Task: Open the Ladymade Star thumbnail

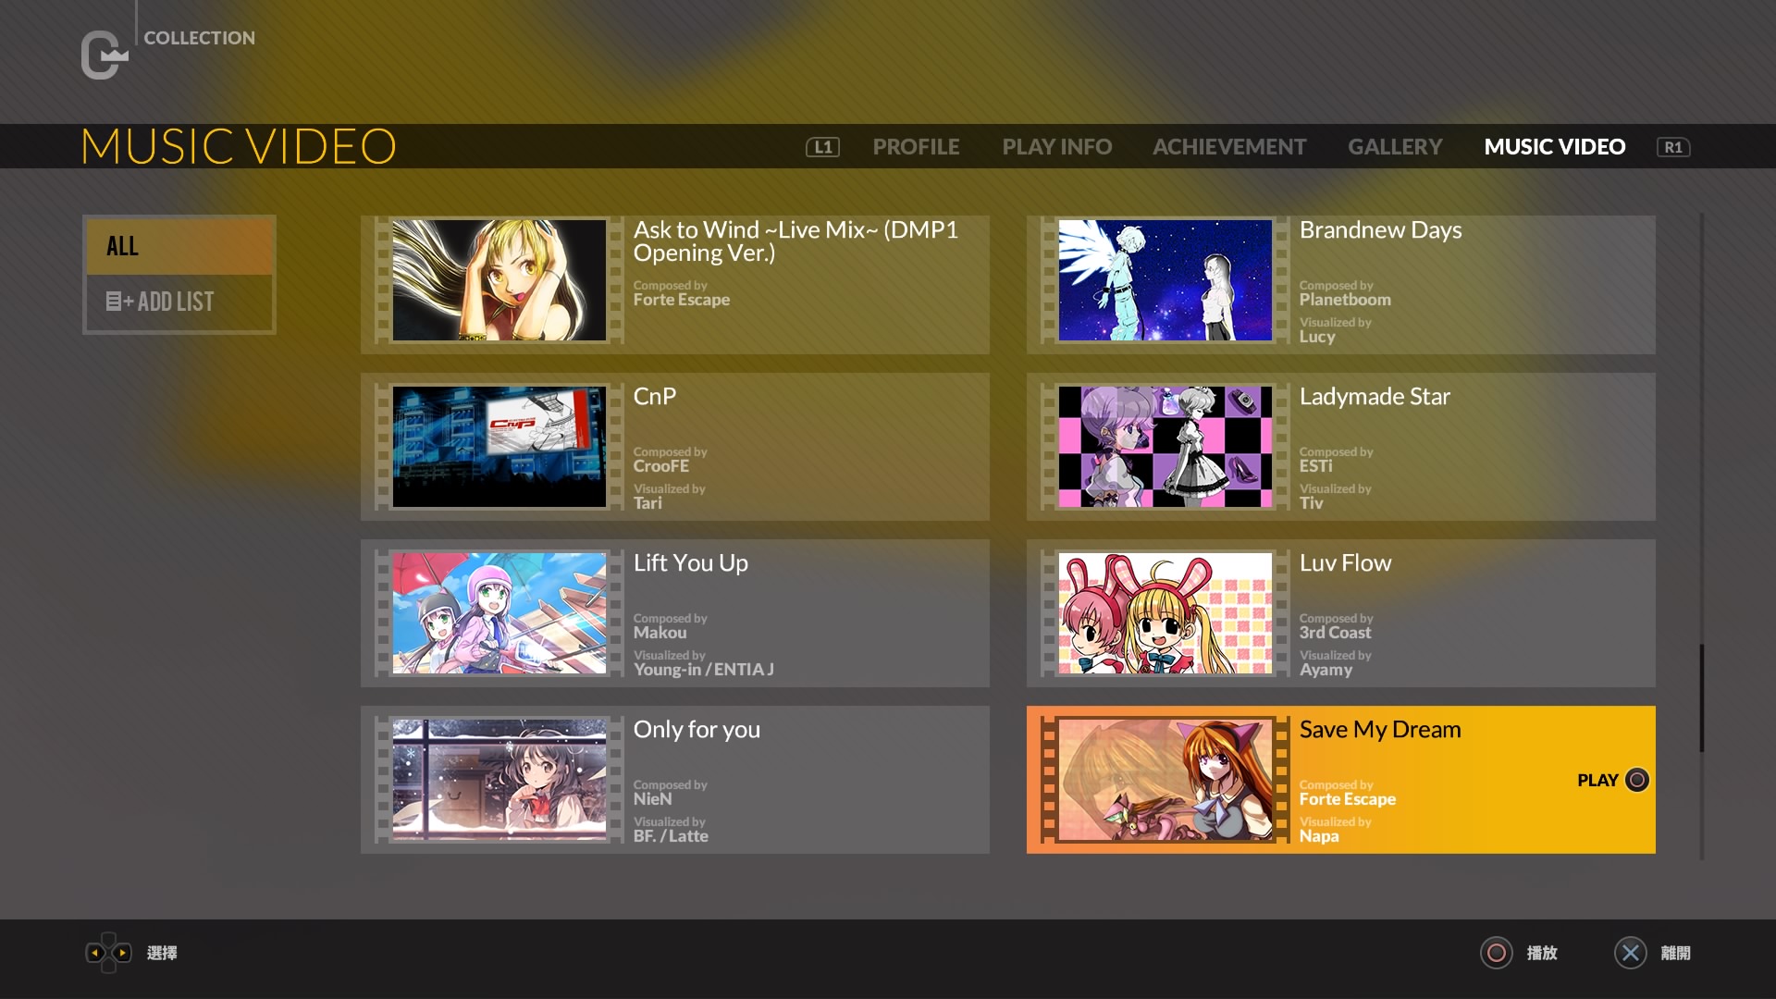Action: 1165,447
